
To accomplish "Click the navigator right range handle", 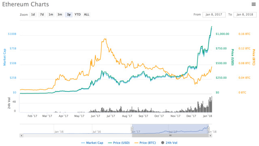I will point(209,129).
